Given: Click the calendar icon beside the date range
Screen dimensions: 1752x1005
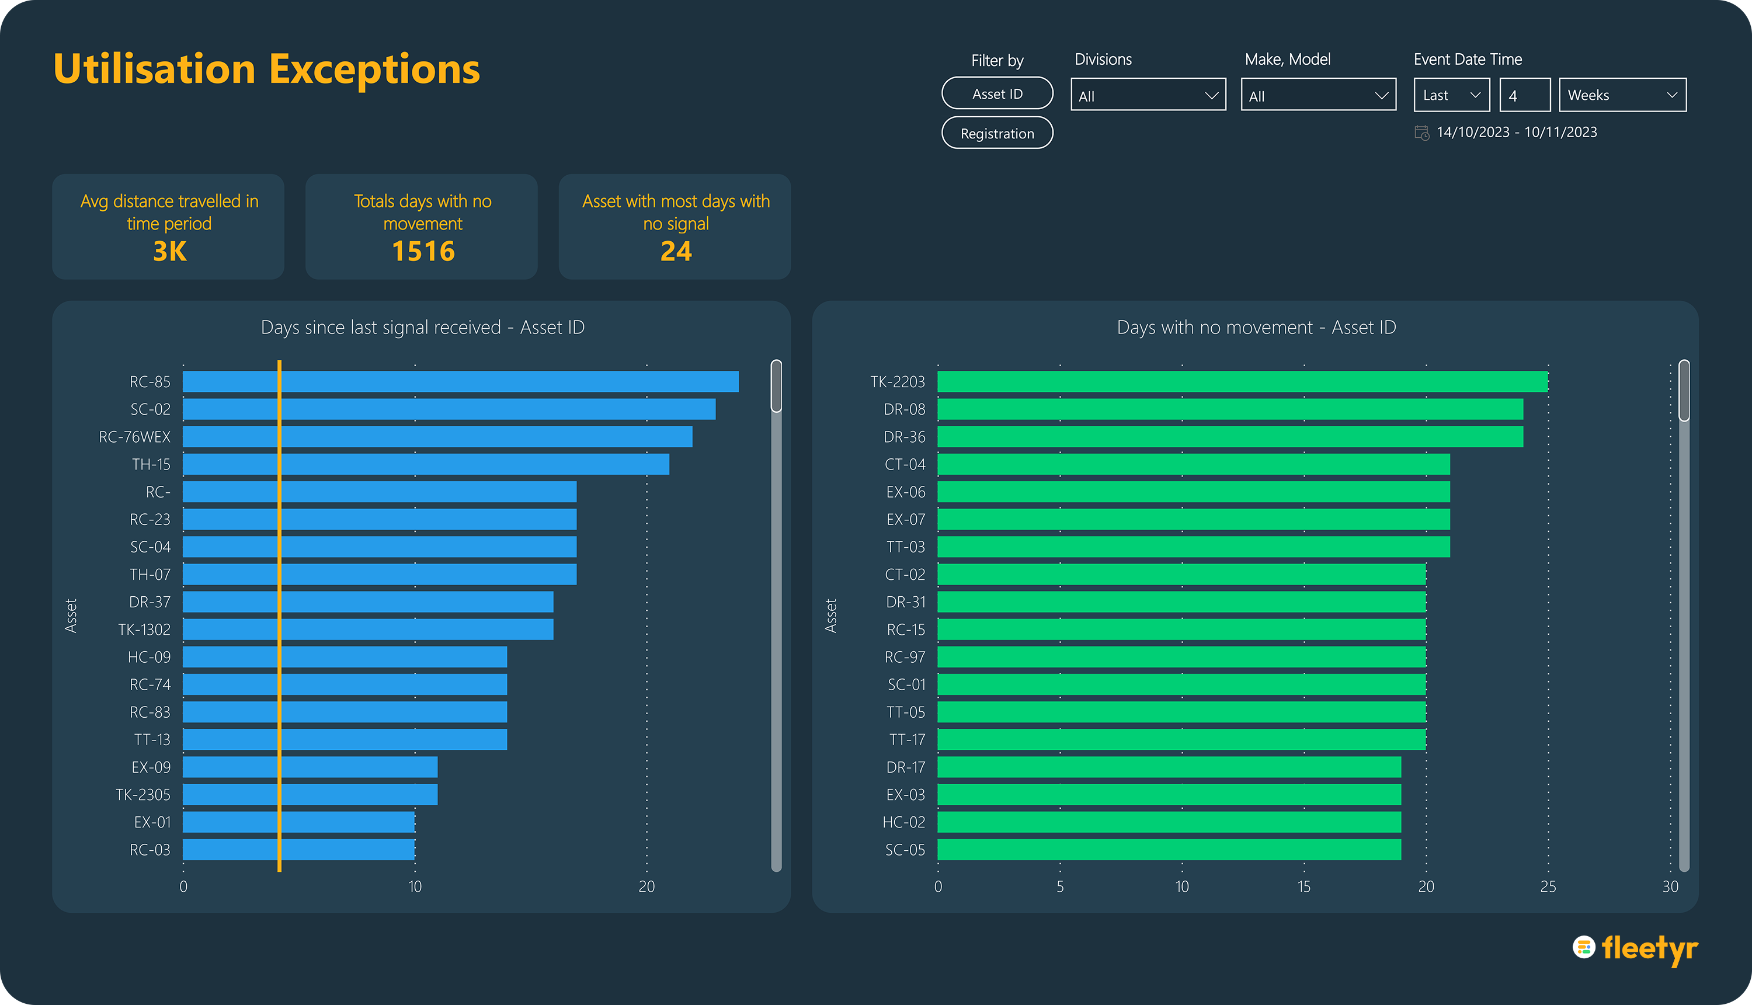Looking at the screenshot, I should click(x=1421, y=133).
